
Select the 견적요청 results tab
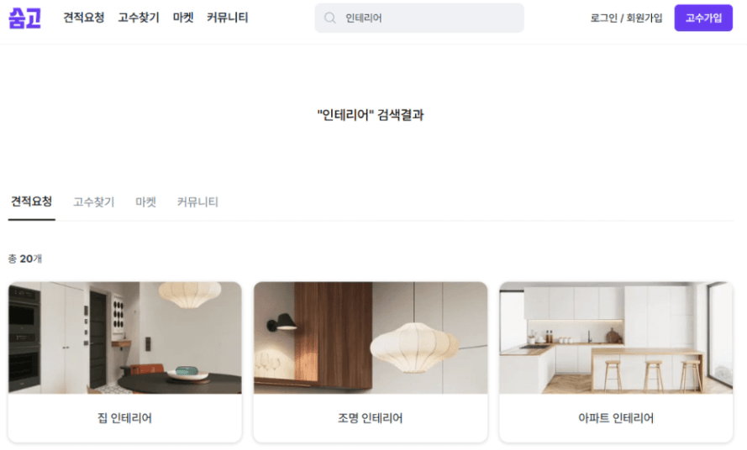click(31, 201)
